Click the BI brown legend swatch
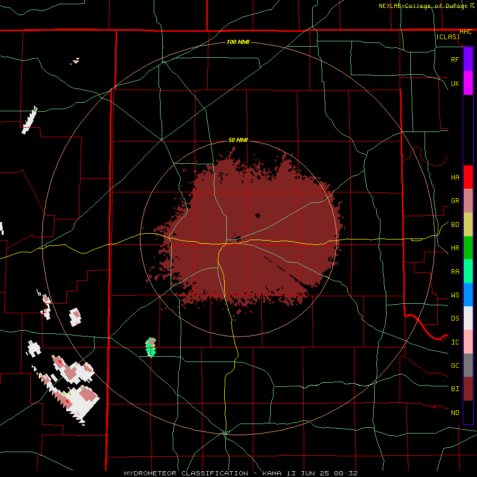 (468, 389)
